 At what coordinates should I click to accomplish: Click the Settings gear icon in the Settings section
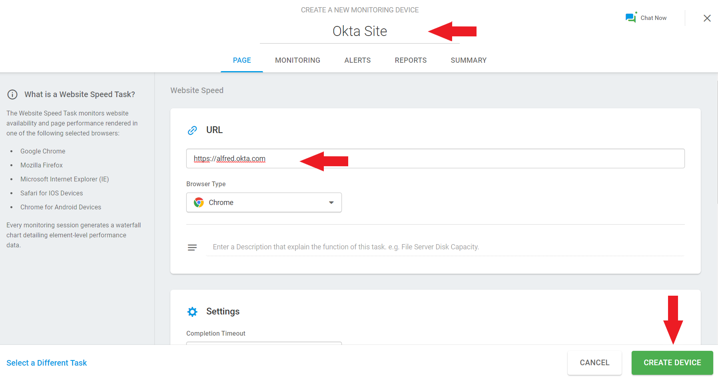coord(193,312)
